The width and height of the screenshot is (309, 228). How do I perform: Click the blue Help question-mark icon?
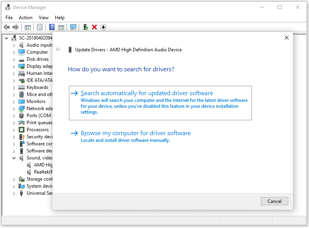pyautogui.click(x=52, y=27)
